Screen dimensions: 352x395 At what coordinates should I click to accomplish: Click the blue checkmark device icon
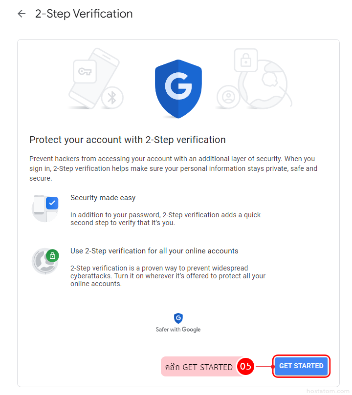[x=45, y=207]
